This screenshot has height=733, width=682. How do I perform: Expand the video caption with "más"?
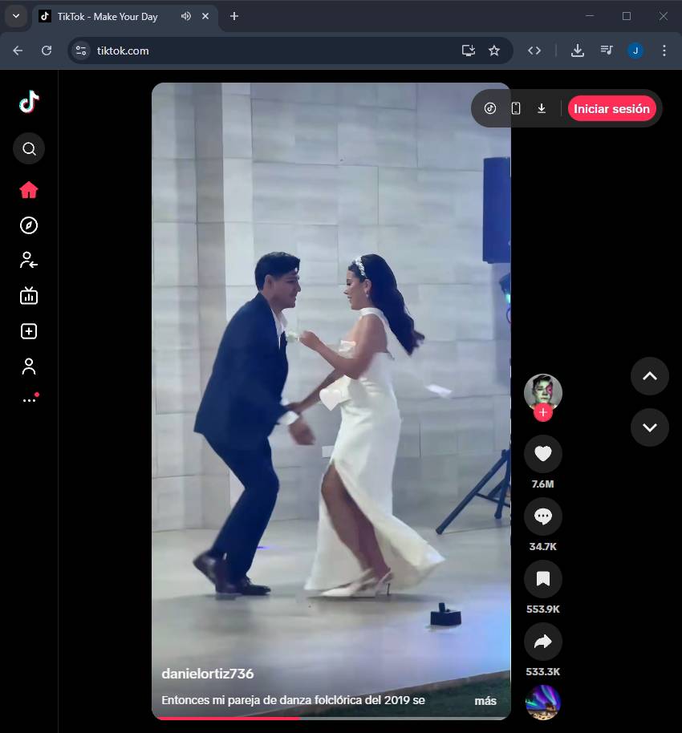click(x=485, y=701)
